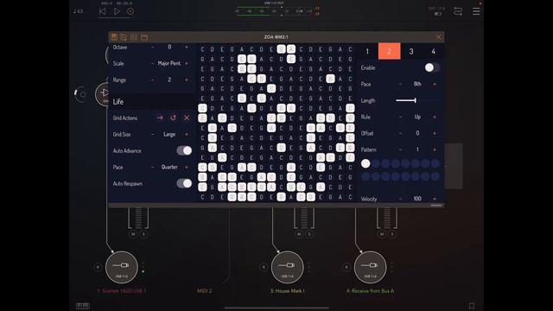Image resolution: width=553 pixels, height=311 pixels.
Task: Open USB 1+2 output node of Scarlett channel
Action: [x=122, y=267]
